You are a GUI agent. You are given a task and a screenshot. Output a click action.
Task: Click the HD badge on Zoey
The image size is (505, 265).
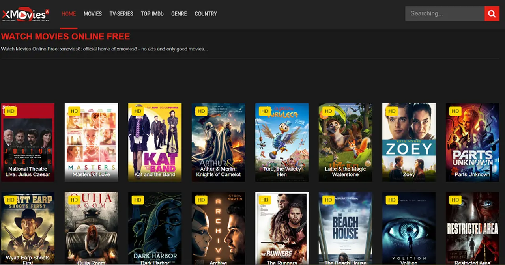point(392,111)
